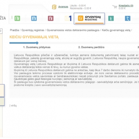Screen dimensions: 139x139
Task: Open the Avansas link
Action: 63,7
